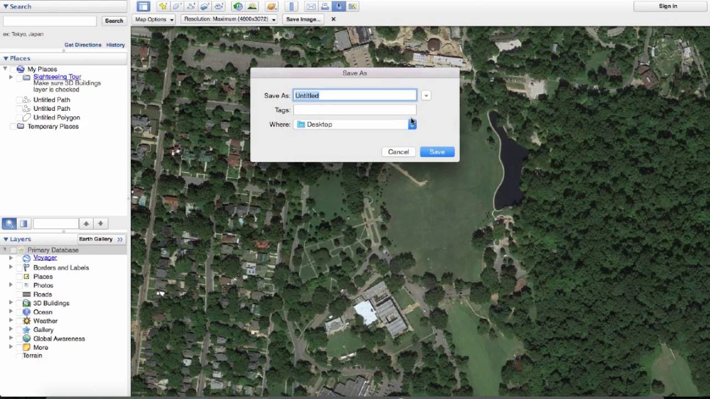Expand the Weather layer tree
Image resolution: width=710 pixels, height=399 pixels.
tap(11, 321)
